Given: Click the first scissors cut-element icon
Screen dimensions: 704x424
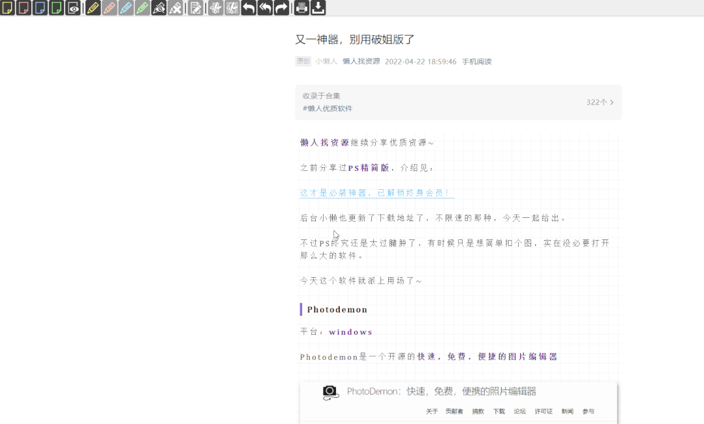Looking at the screenshot, I should 215,8.
